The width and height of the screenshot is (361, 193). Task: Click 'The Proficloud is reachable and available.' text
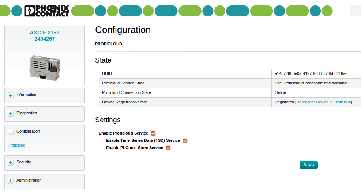click(311, 83)
